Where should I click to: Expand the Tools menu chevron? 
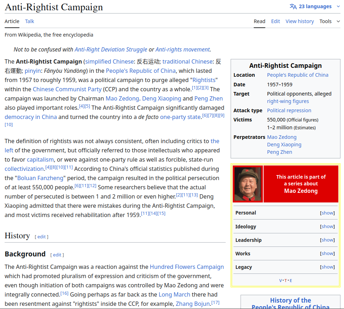pyautogui.click(x=338, y=21)
